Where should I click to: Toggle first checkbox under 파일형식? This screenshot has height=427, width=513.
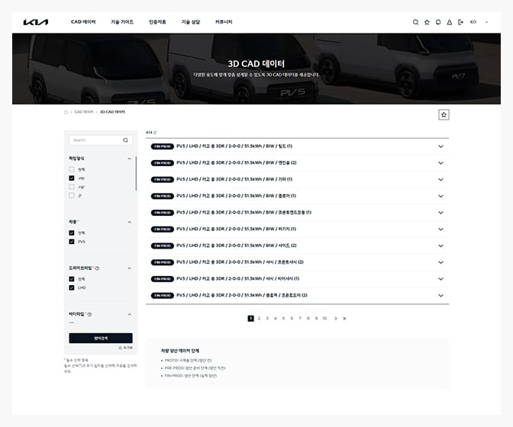click(72, 169)
